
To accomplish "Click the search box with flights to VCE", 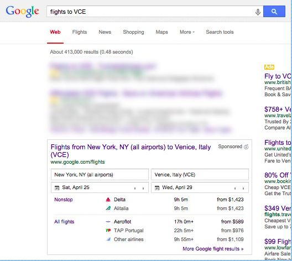I will [x=151, y=12].
